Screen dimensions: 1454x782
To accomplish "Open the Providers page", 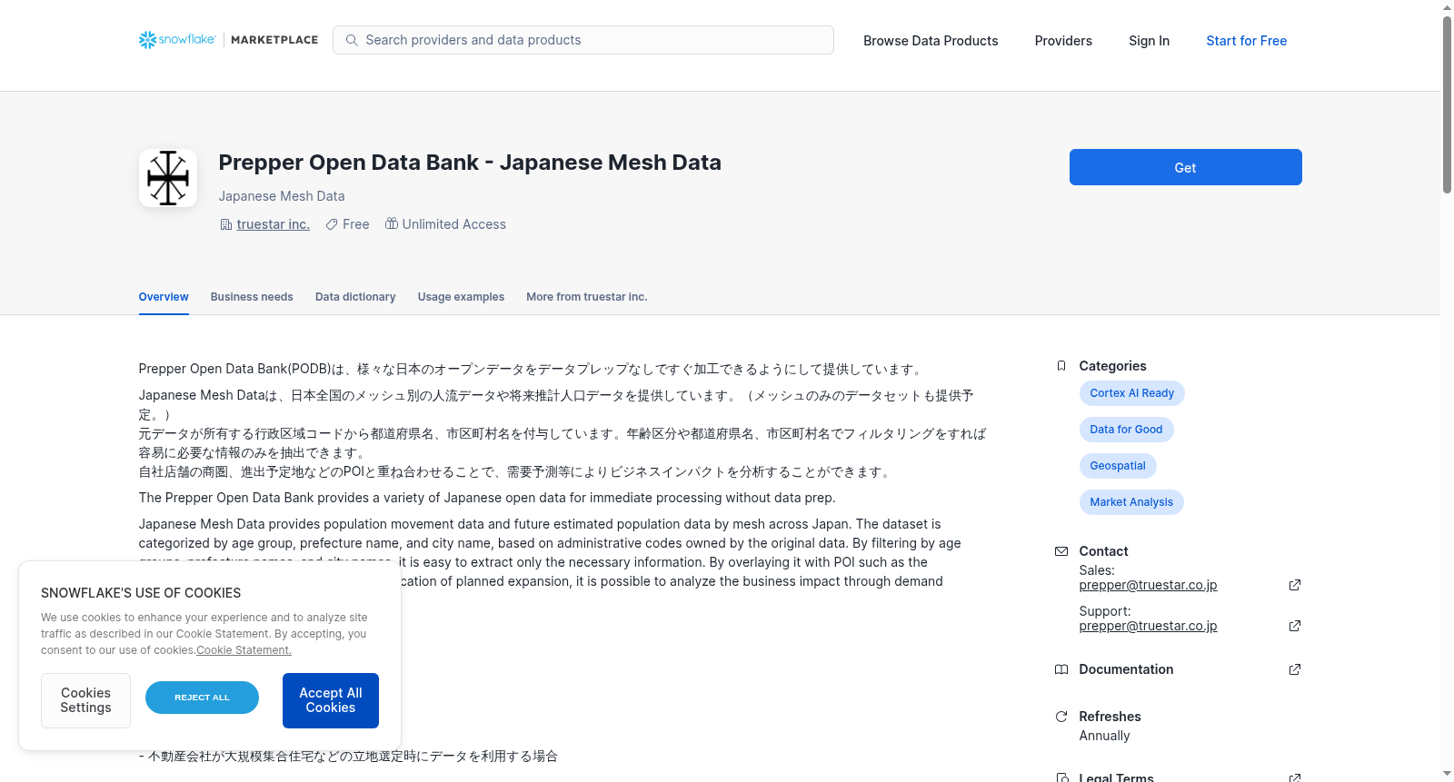I will 1063,41.
